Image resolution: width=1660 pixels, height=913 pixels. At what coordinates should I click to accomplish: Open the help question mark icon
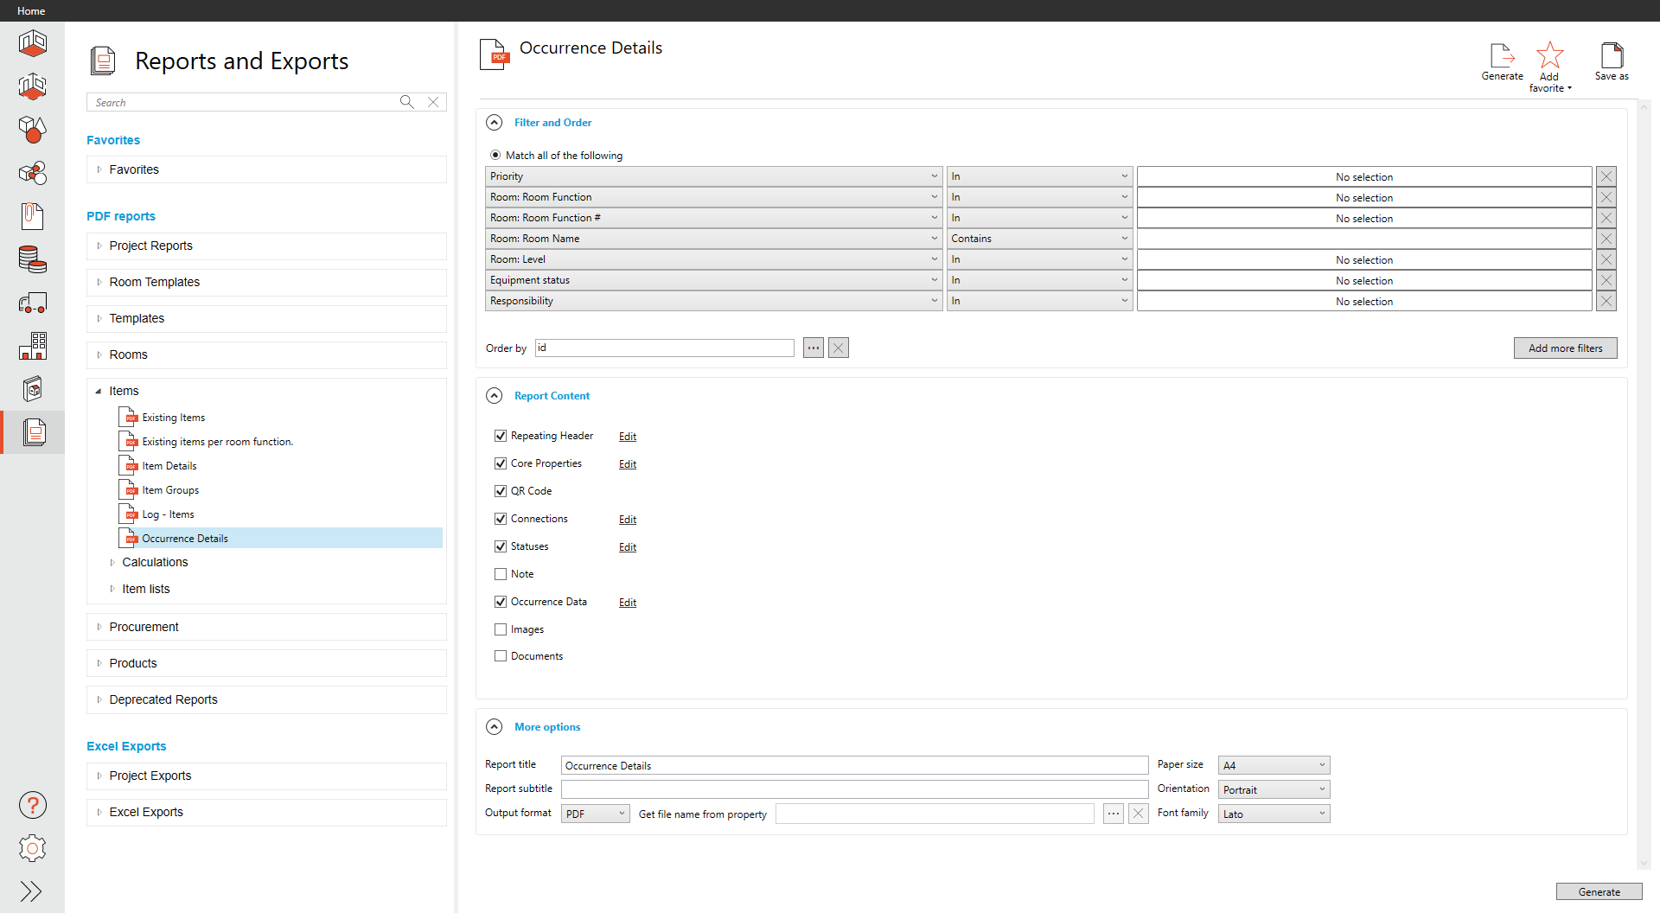[x=33, y=805]
